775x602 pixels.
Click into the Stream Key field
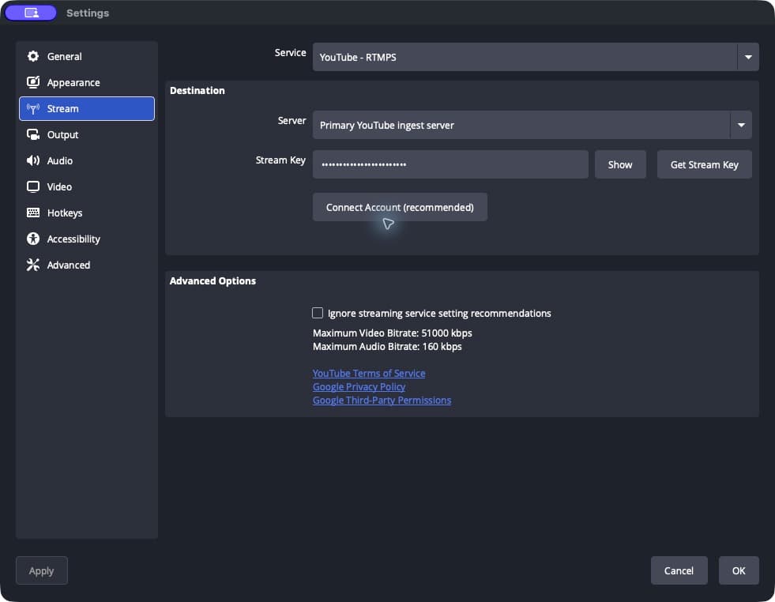(x=450, y=164)
